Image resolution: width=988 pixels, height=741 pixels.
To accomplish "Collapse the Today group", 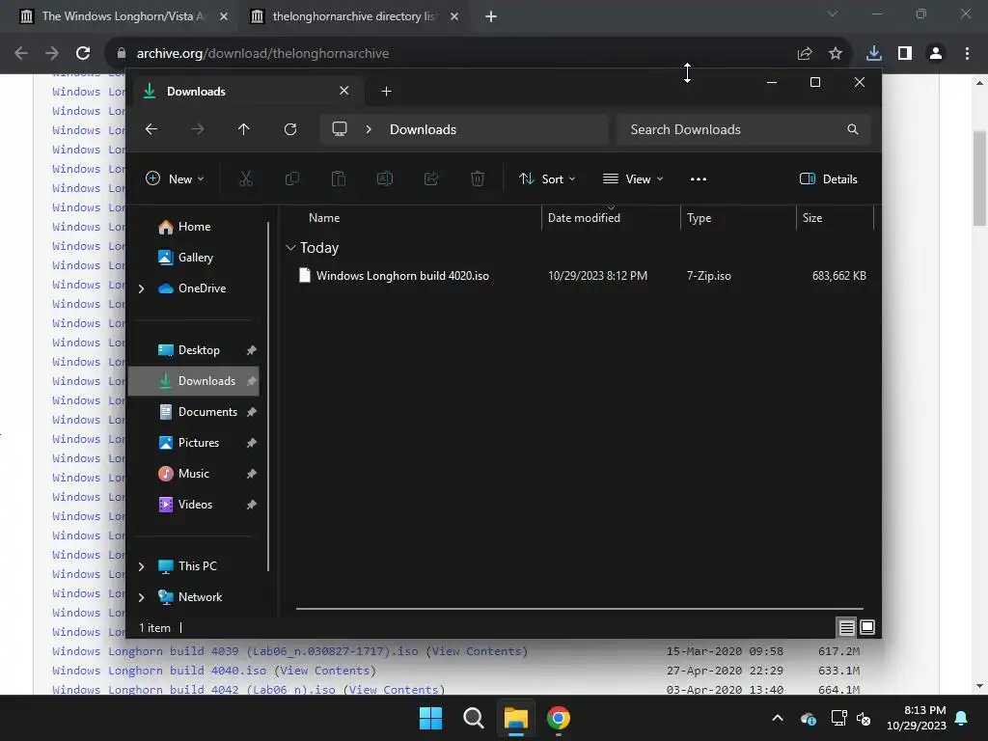I will tap(290, 248).
